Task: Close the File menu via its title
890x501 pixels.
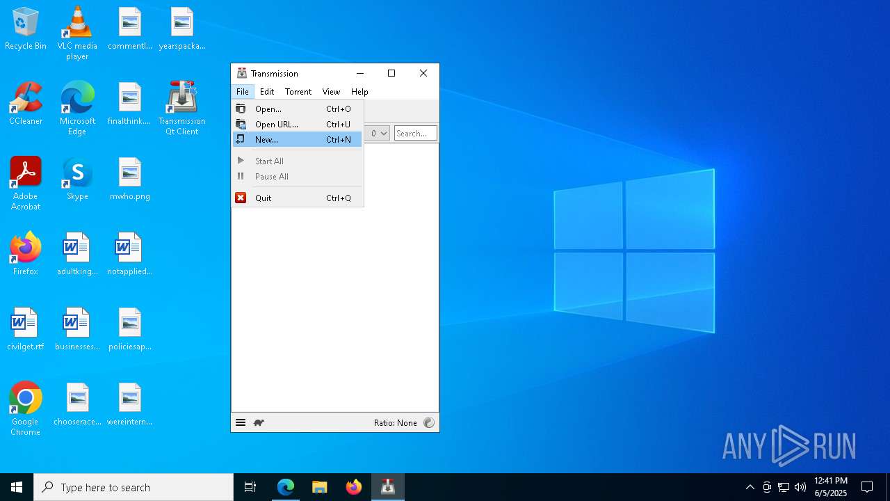Action: [242, 91]
